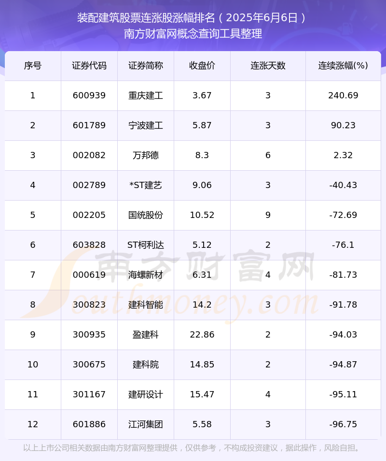Select stock name 国统股份
The height and width of the screenshot is (461, 386).
pyautogui.click(x=146, y=215)
